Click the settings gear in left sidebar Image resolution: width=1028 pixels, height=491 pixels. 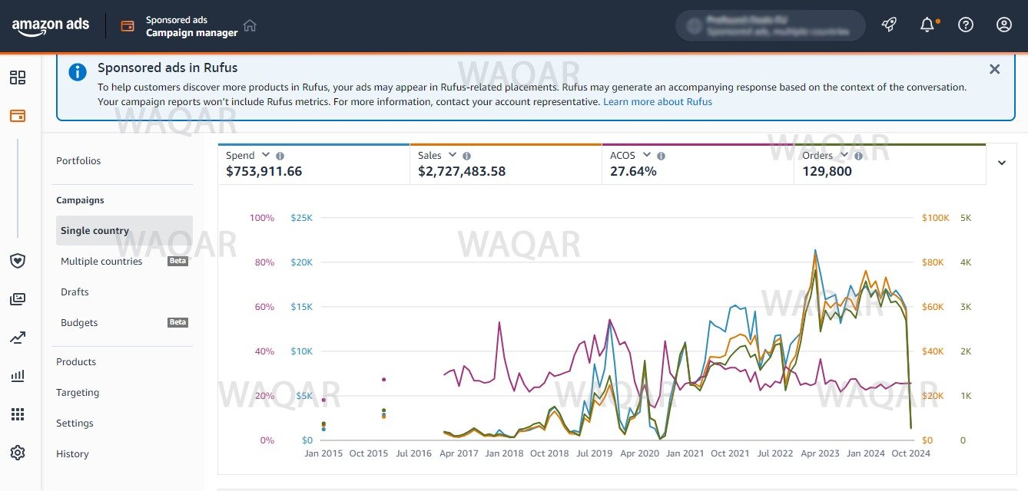coord(18,453)
